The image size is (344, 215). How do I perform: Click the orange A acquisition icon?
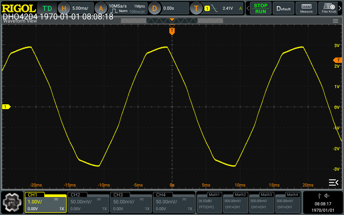pos(101,8)
